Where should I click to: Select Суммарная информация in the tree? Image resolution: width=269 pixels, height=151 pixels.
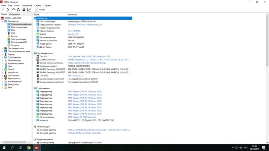pos(21,24)
